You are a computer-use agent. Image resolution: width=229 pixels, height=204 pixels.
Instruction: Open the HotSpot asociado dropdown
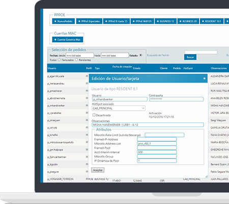pos(119,108)
